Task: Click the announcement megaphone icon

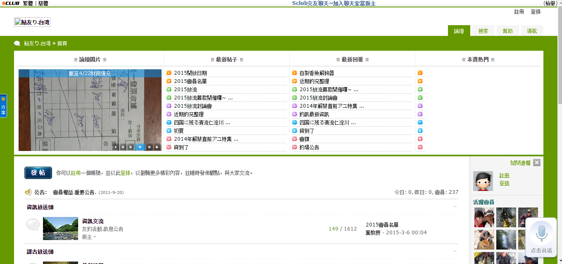Action: pyautogui.click(x=28, y=192)
